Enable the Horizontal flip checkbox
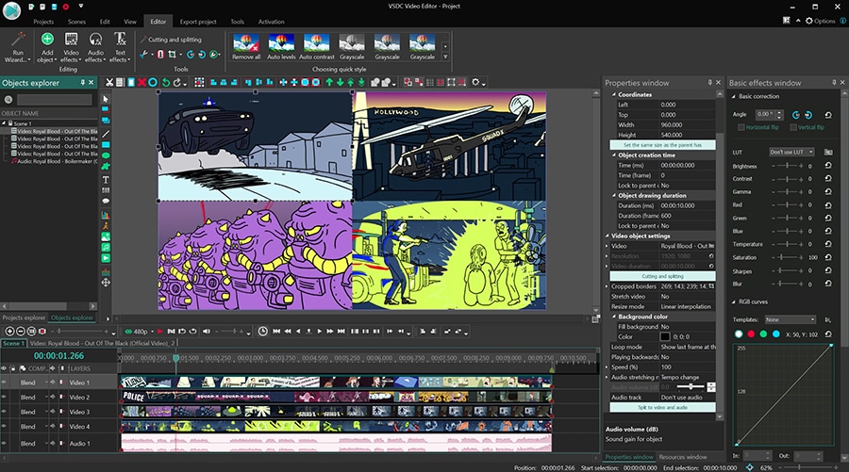Image resolution: width=849 pixels, height=472 pixels. point(742,128)
